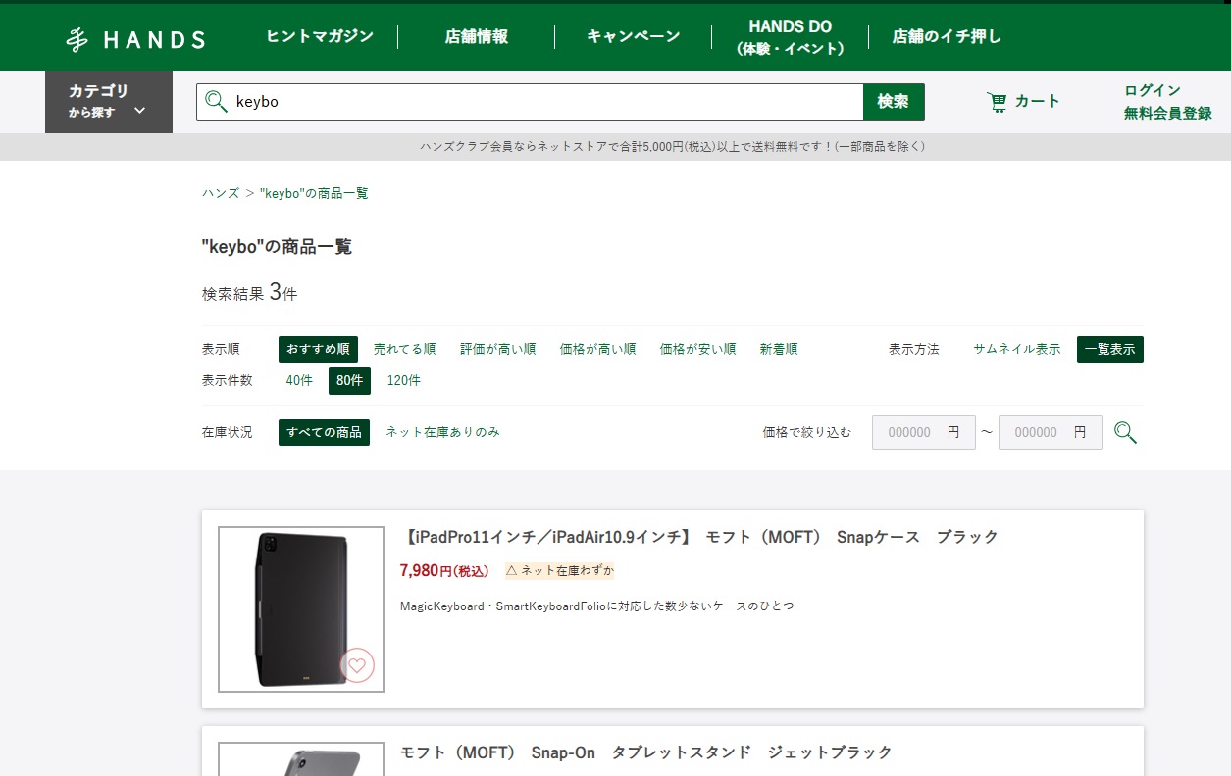Open HANDS DO (体験・イベント) menu item

pos(790,37)
